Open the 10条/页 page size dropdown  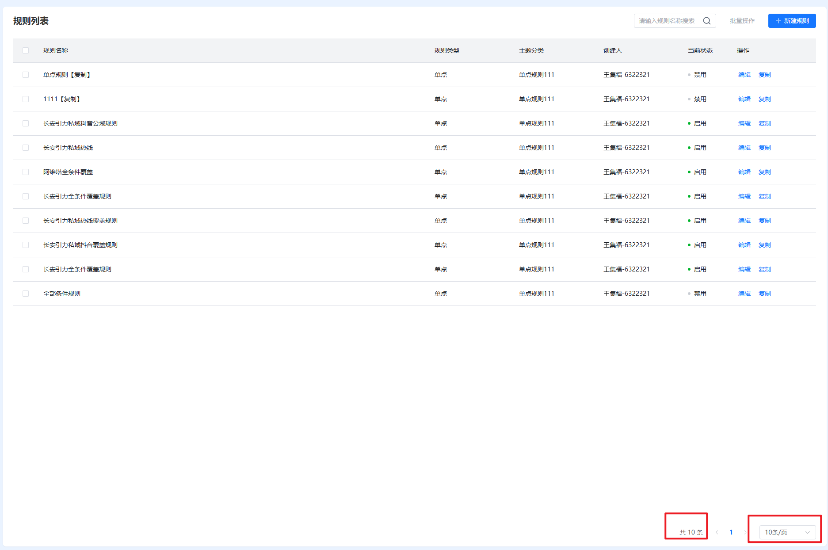point(787,532)
